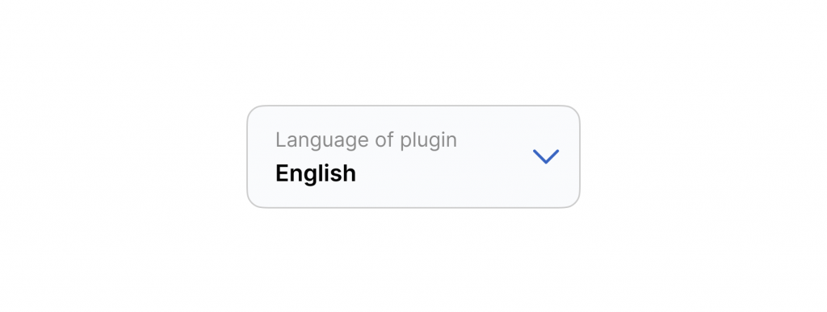This screenshot has width=827, height=312.
Task: Open the plugin language picker
Action: tap(413, 156)
